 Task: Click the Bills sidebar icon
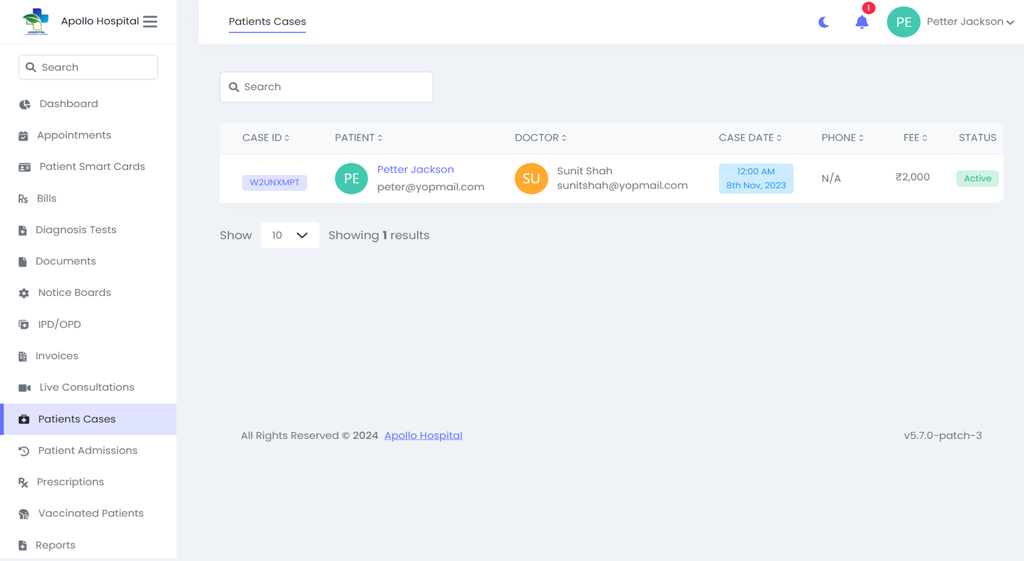23,198
